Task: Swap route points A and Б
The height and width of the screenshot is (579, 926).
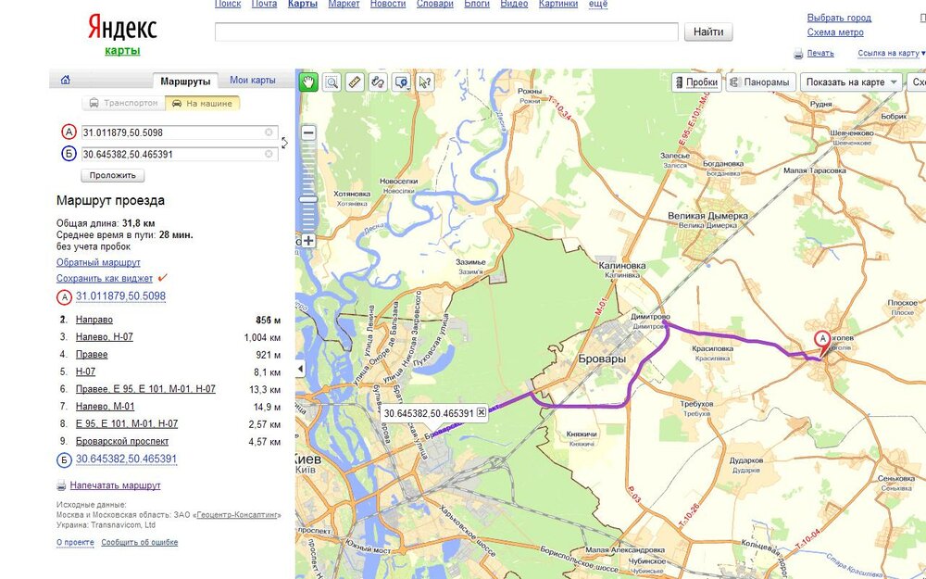Action: (284, 143)
